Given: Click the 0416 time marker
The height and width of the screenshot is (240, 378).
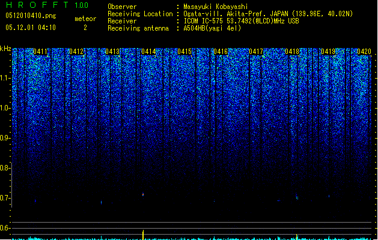Looking at the screenshot, I should click(221, 52).
